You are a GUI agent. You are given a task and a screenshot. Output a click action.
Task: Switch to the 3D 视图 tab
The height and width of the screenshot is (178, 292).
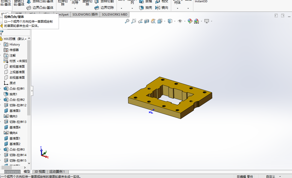point(40,172)
